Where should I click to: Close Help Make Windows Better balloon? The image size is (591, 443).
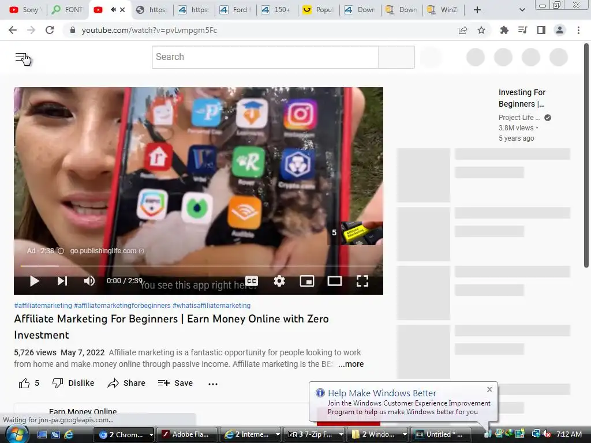pos(489,389)
